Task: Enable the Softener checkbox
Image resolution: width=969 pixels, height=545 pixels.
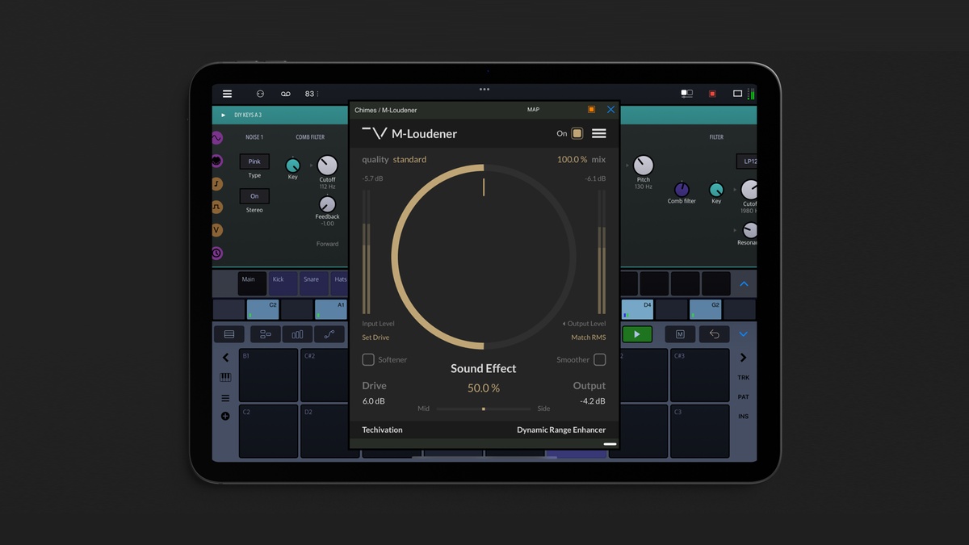Action: pos(368,359)
